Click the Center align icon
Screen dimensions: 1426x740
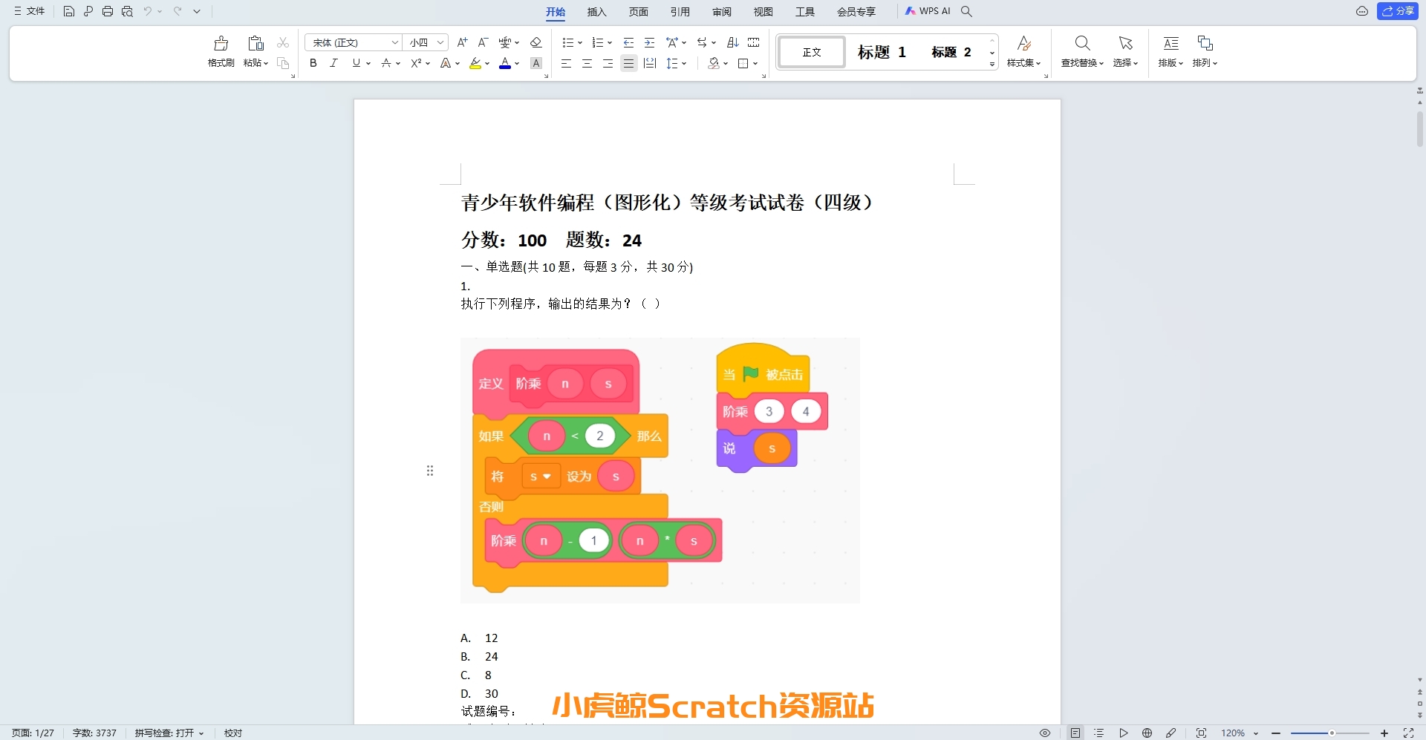point(587,64)
